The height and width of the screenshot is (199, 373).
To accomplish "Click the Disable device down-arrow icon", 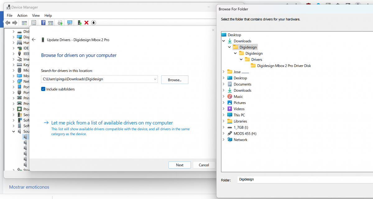I will [x=93, y=22].
